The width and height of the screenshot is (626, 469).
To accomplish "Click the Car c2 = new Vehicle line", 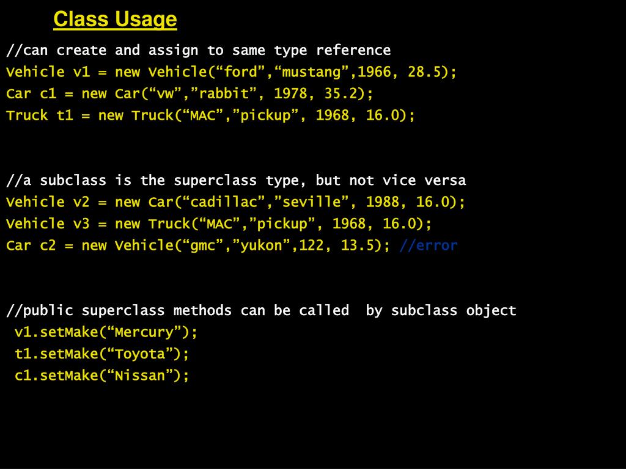I will pyautogui.click(x=197, y=245).
